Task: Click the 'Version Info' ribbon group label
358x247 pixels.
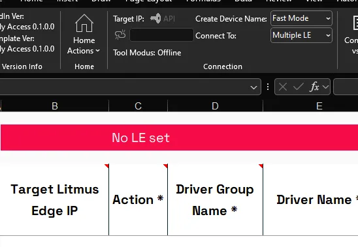Action: coord(22,66)
